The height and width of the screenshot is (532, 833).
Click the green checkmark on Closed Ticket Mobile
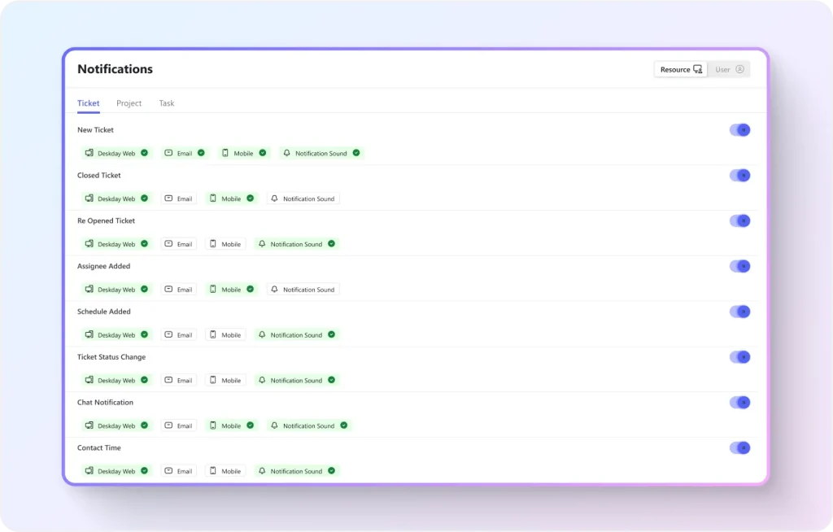tap(250, 198)
